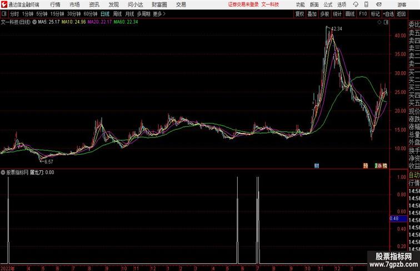Click the MA10: 24.96 label
420x271 pixels.
[x=74, y=22]
